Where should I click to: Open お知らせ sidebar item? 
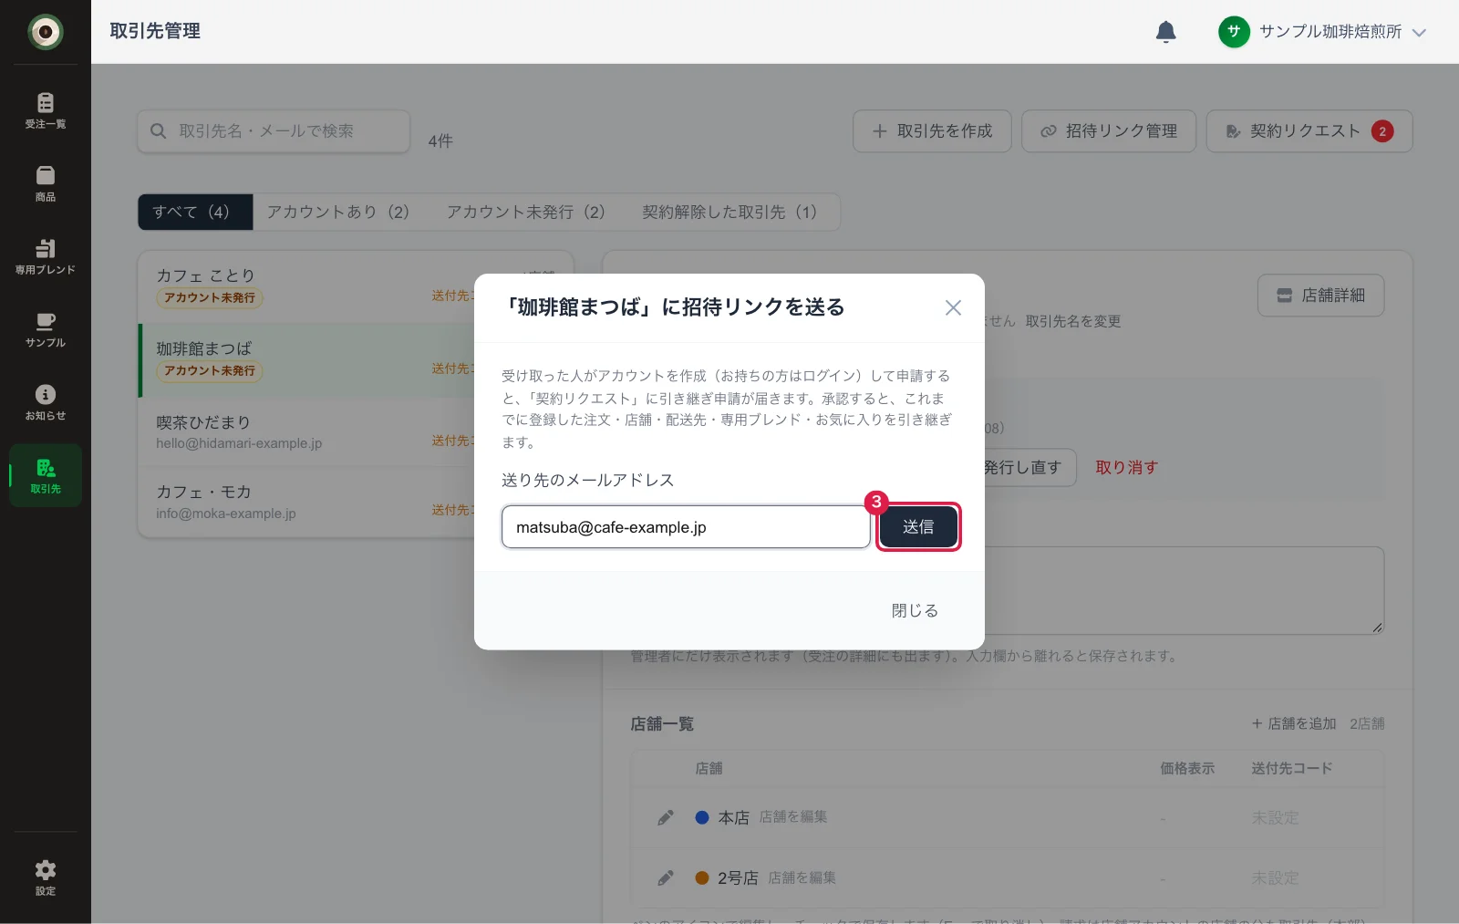point(46,402)
